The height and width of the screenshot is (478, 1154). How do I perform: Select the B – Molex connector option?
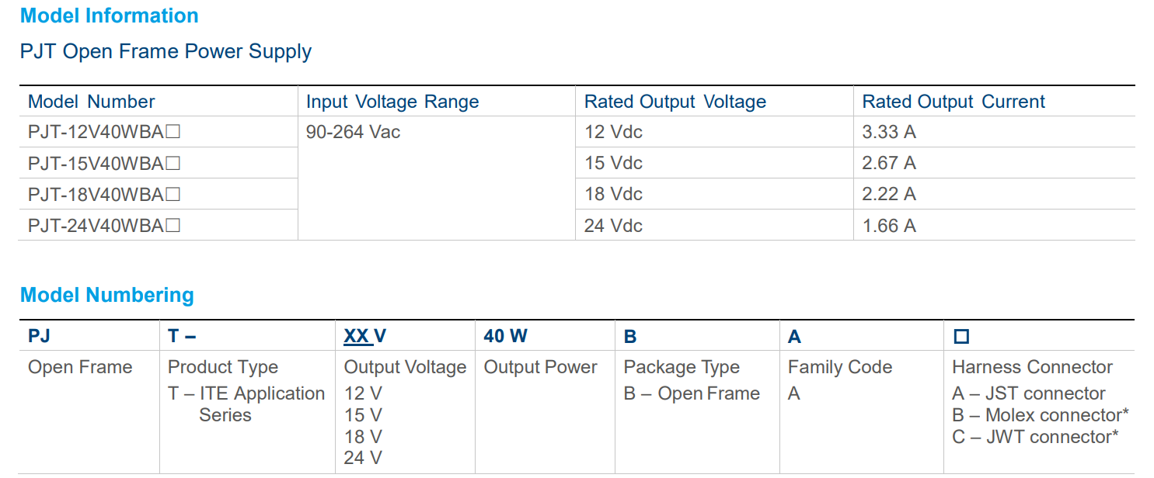1040,415
